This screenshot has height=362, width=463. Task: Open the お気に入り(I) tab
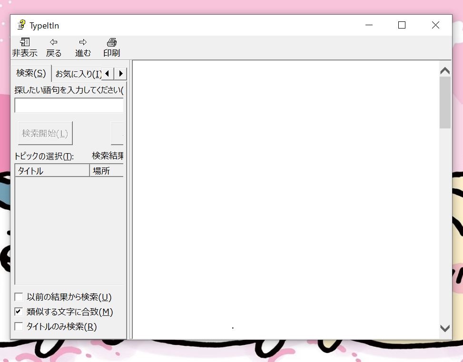pyautogui.click(x=78, y=74)
